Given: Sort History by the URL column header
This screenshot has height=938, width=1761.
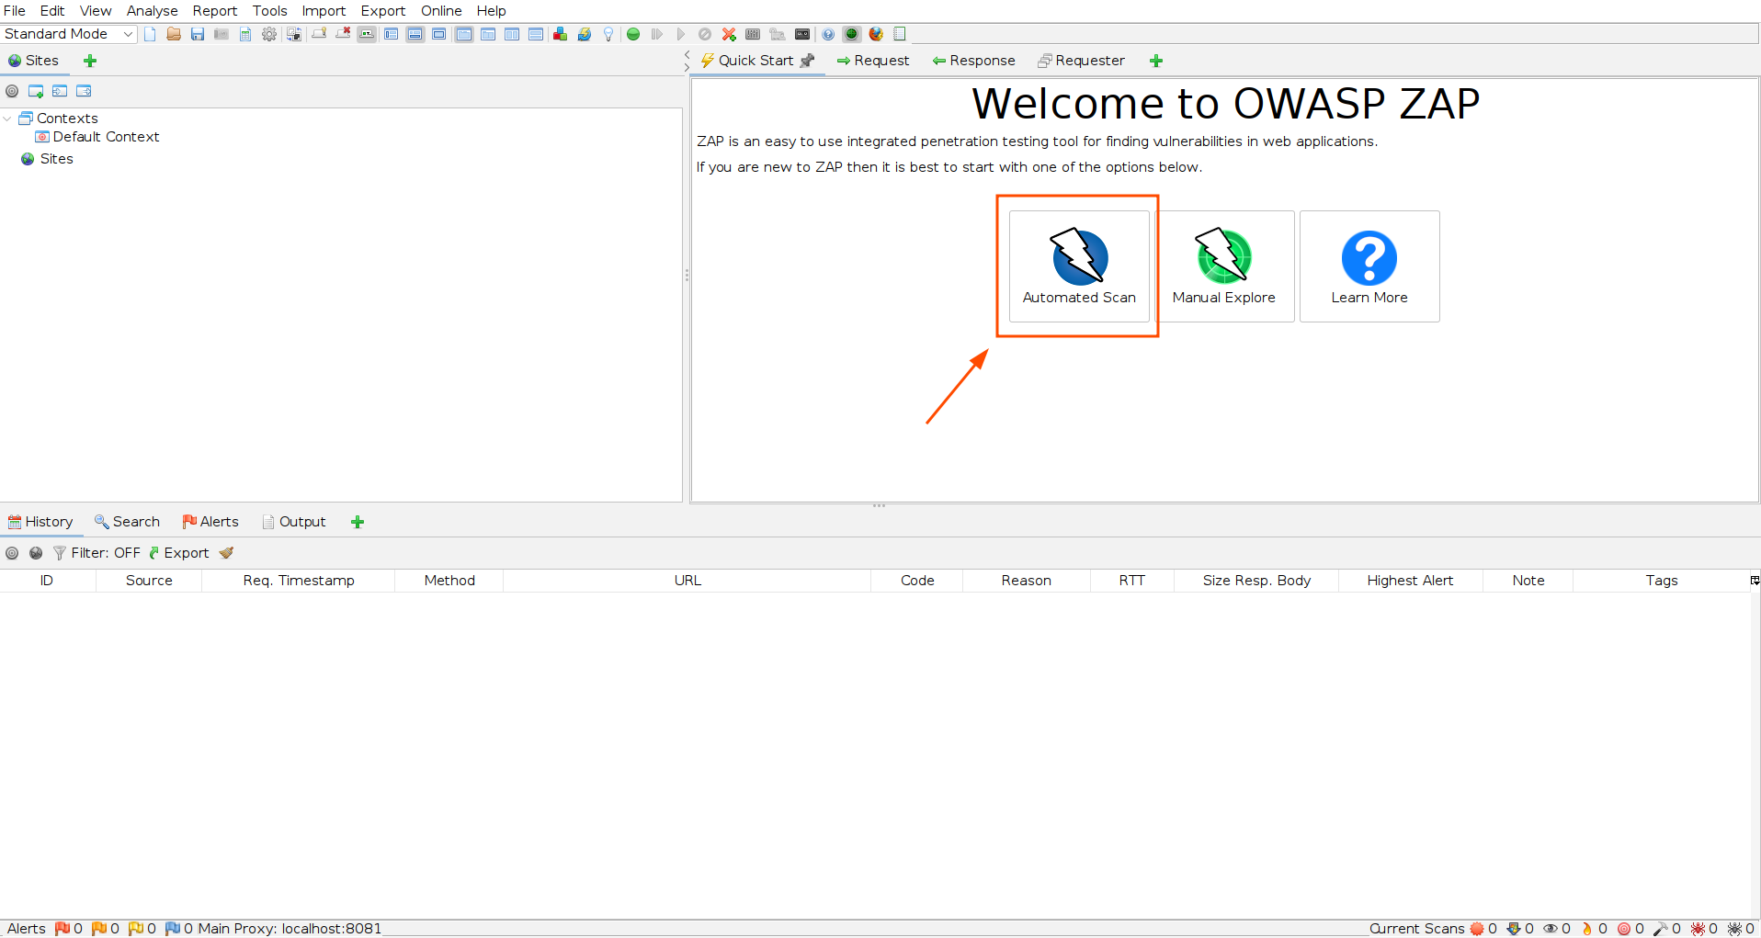Looking at the screenshot, I should 687,581.
